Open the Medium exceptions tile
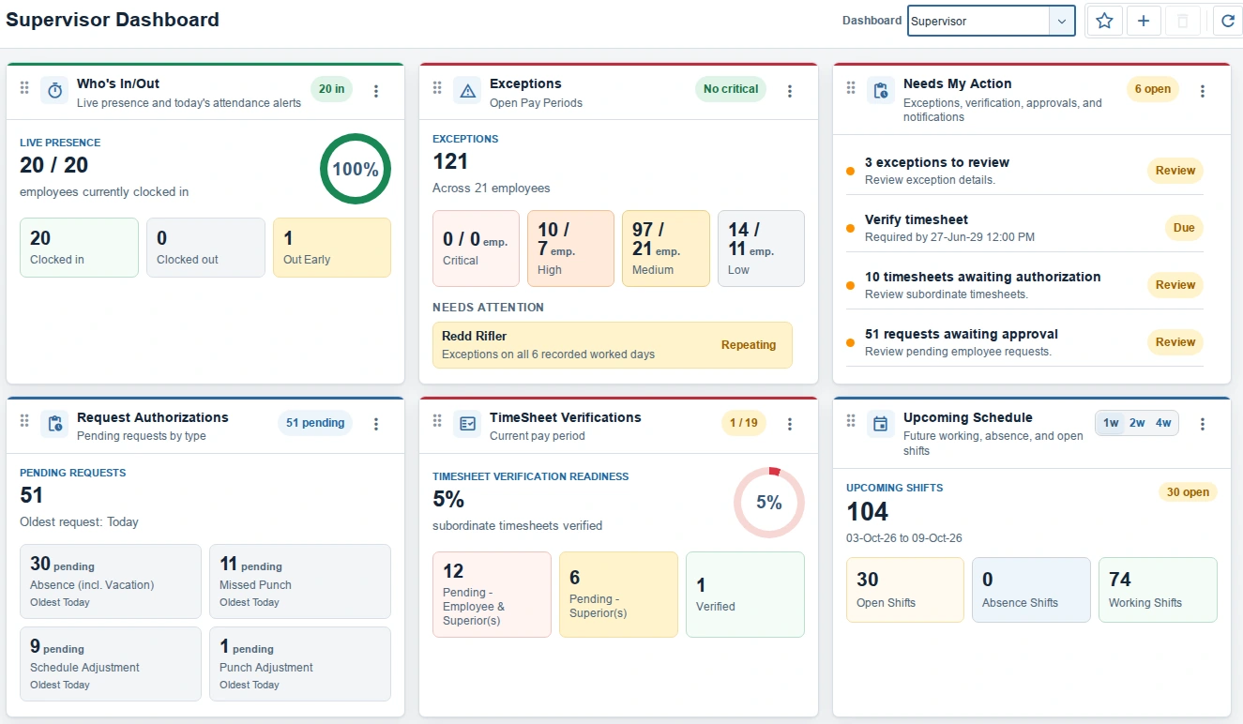Screen dimensions: 1243x724 click(666, 249)
